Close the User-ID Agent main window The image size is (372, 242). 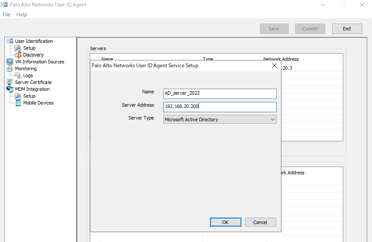click(x=362, y=5)
